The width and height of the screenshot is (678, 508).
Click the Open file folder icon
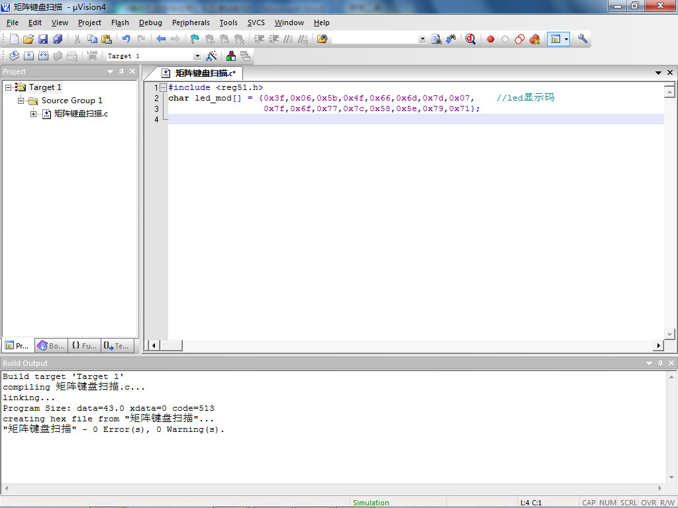coord(28,39)
